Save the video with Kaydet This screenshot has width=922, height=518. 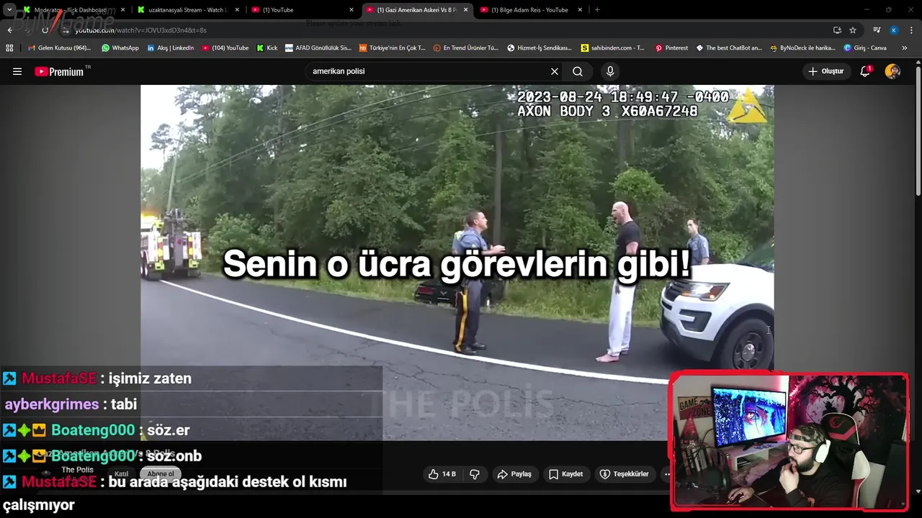tap(566, 474)
